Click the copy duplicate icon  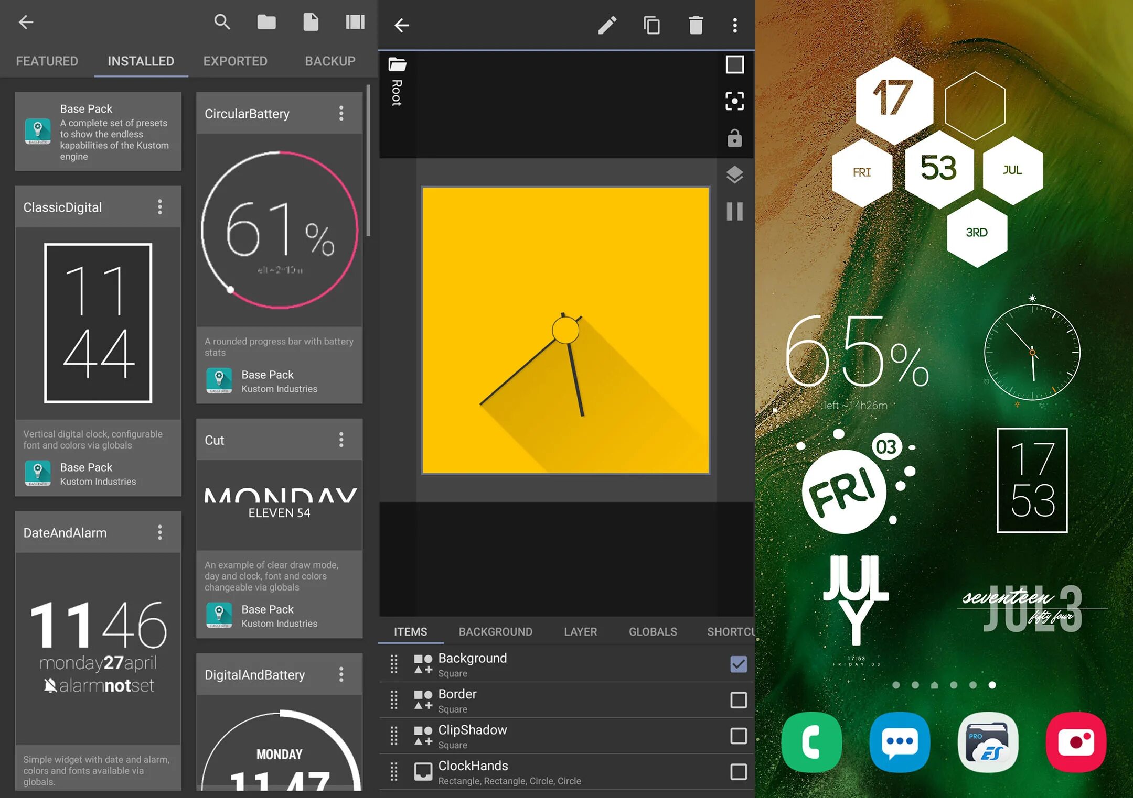tap(651, 25)
